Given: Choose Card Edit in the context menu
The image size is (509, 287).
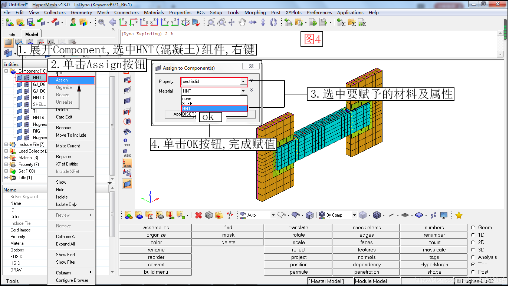Looking at the screenshot, I should 64,117.
